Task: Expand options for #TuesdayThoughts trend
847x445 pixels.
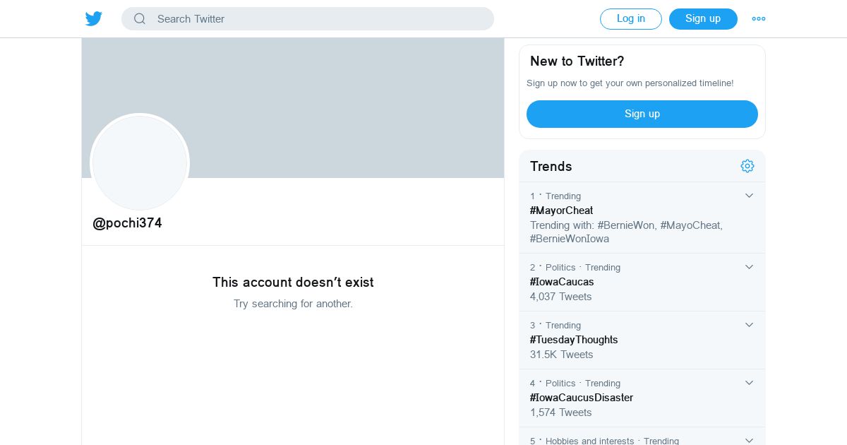Action: coord(750,325)
